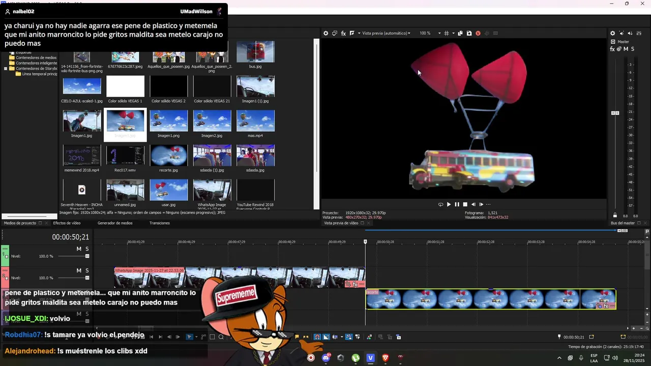Mute the first video track

79,249
